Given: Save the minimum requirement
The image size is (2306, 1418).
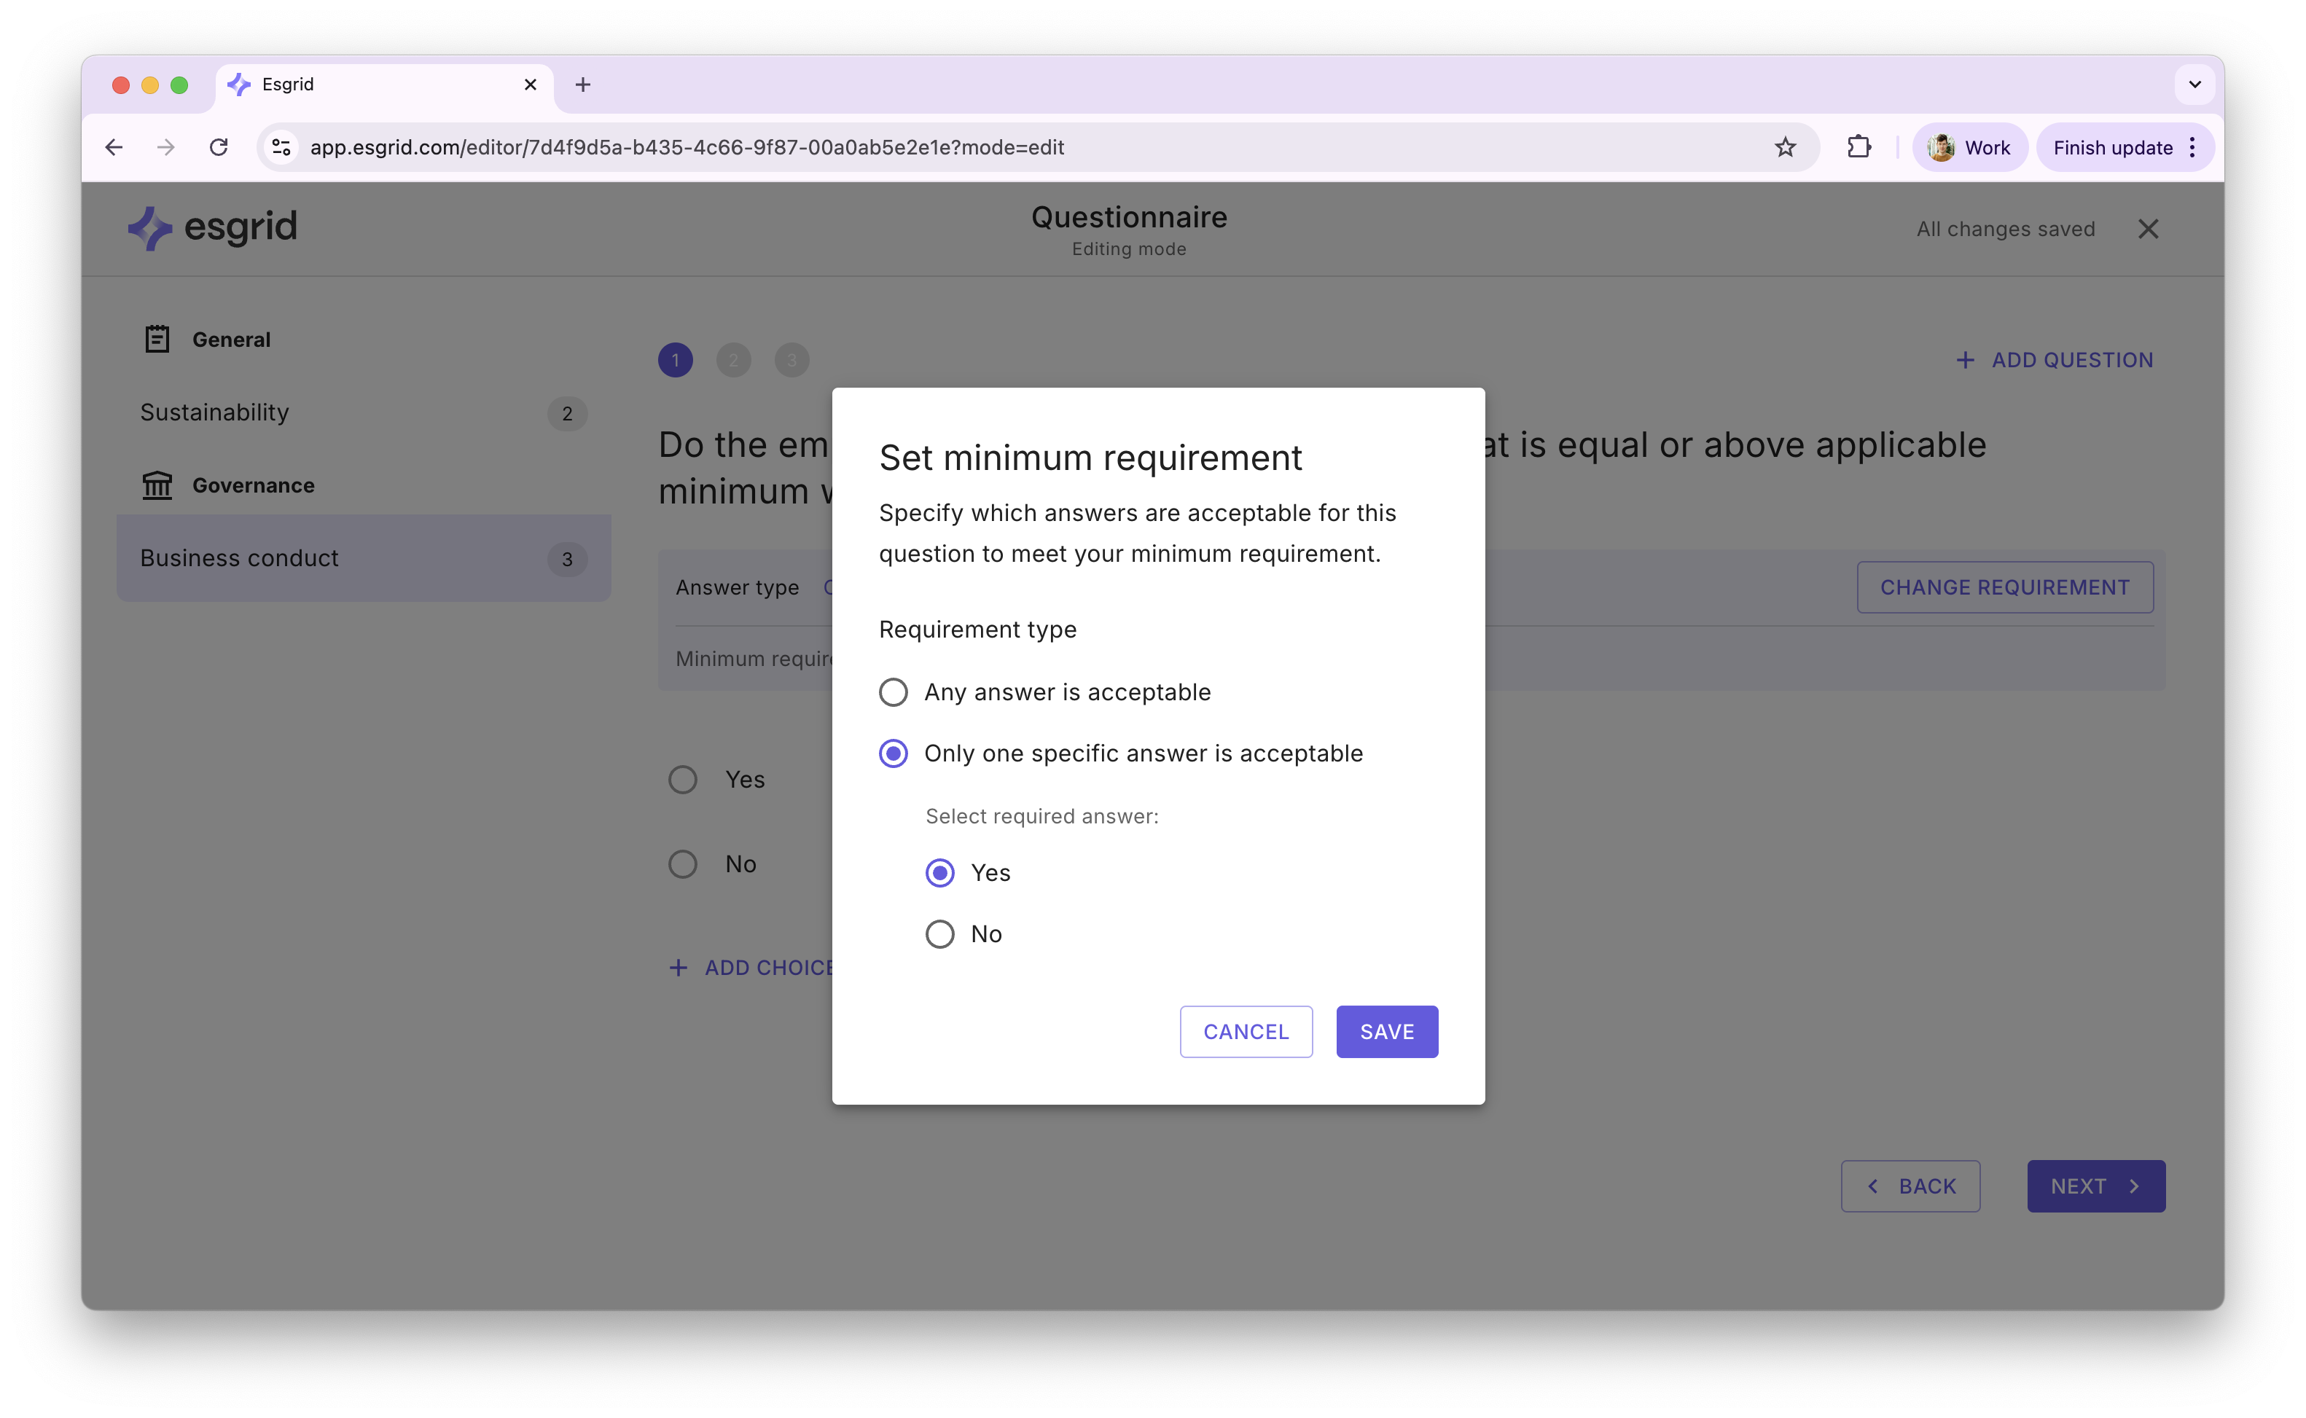Looking at the screenshot, I should 1386,1032.
